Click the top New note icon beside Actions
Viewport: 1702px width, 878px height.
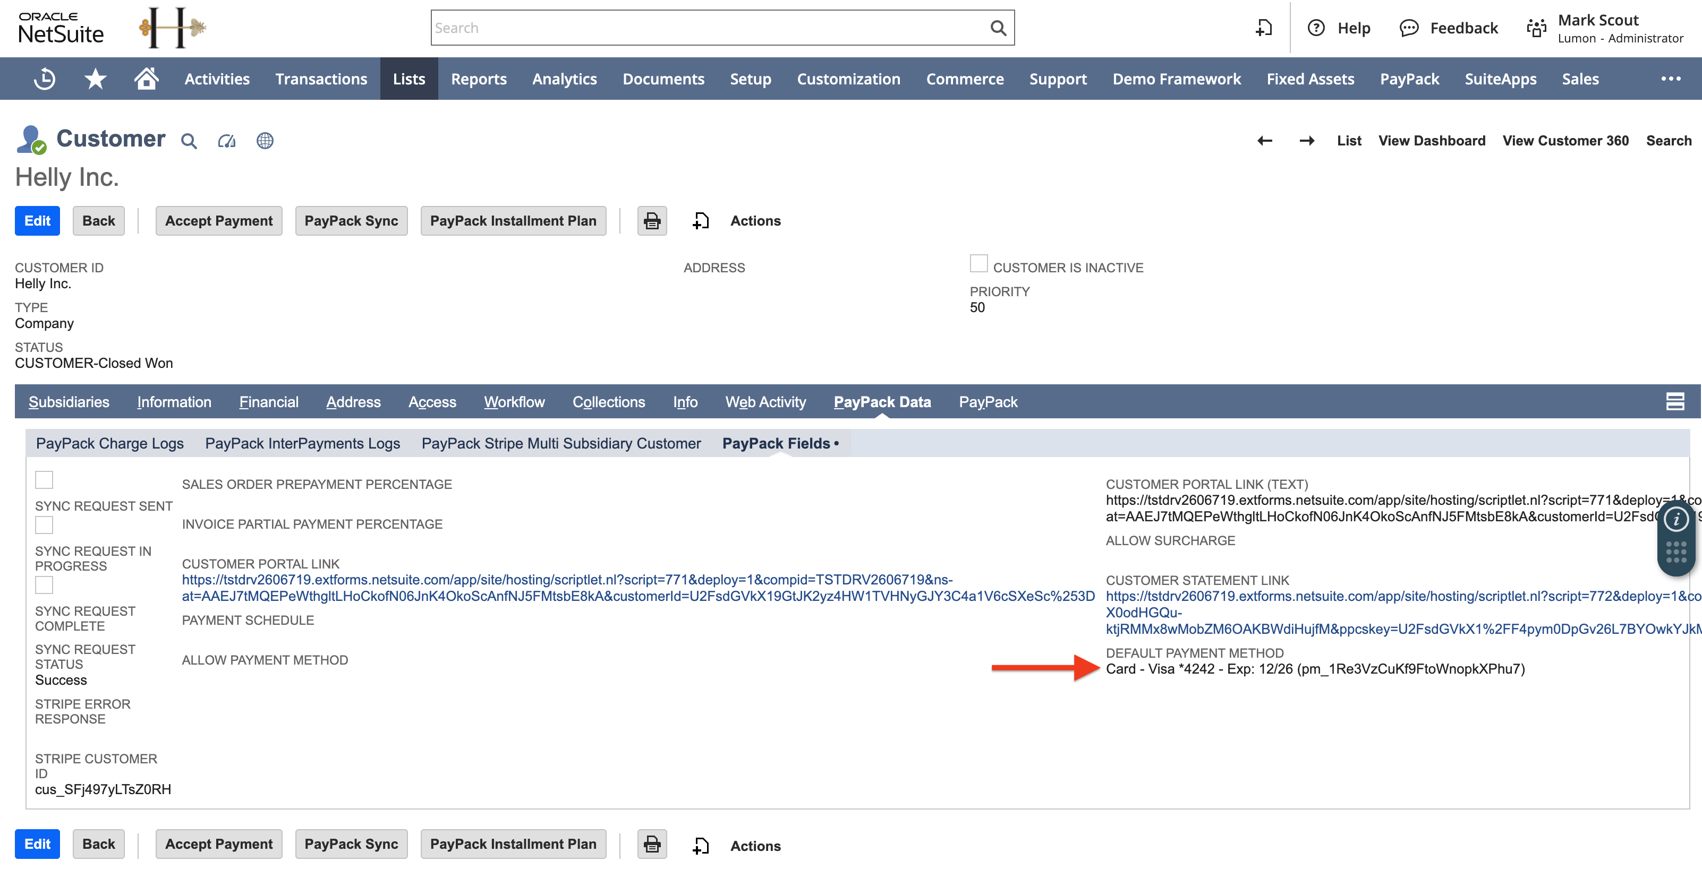click(x=700, y=220)
